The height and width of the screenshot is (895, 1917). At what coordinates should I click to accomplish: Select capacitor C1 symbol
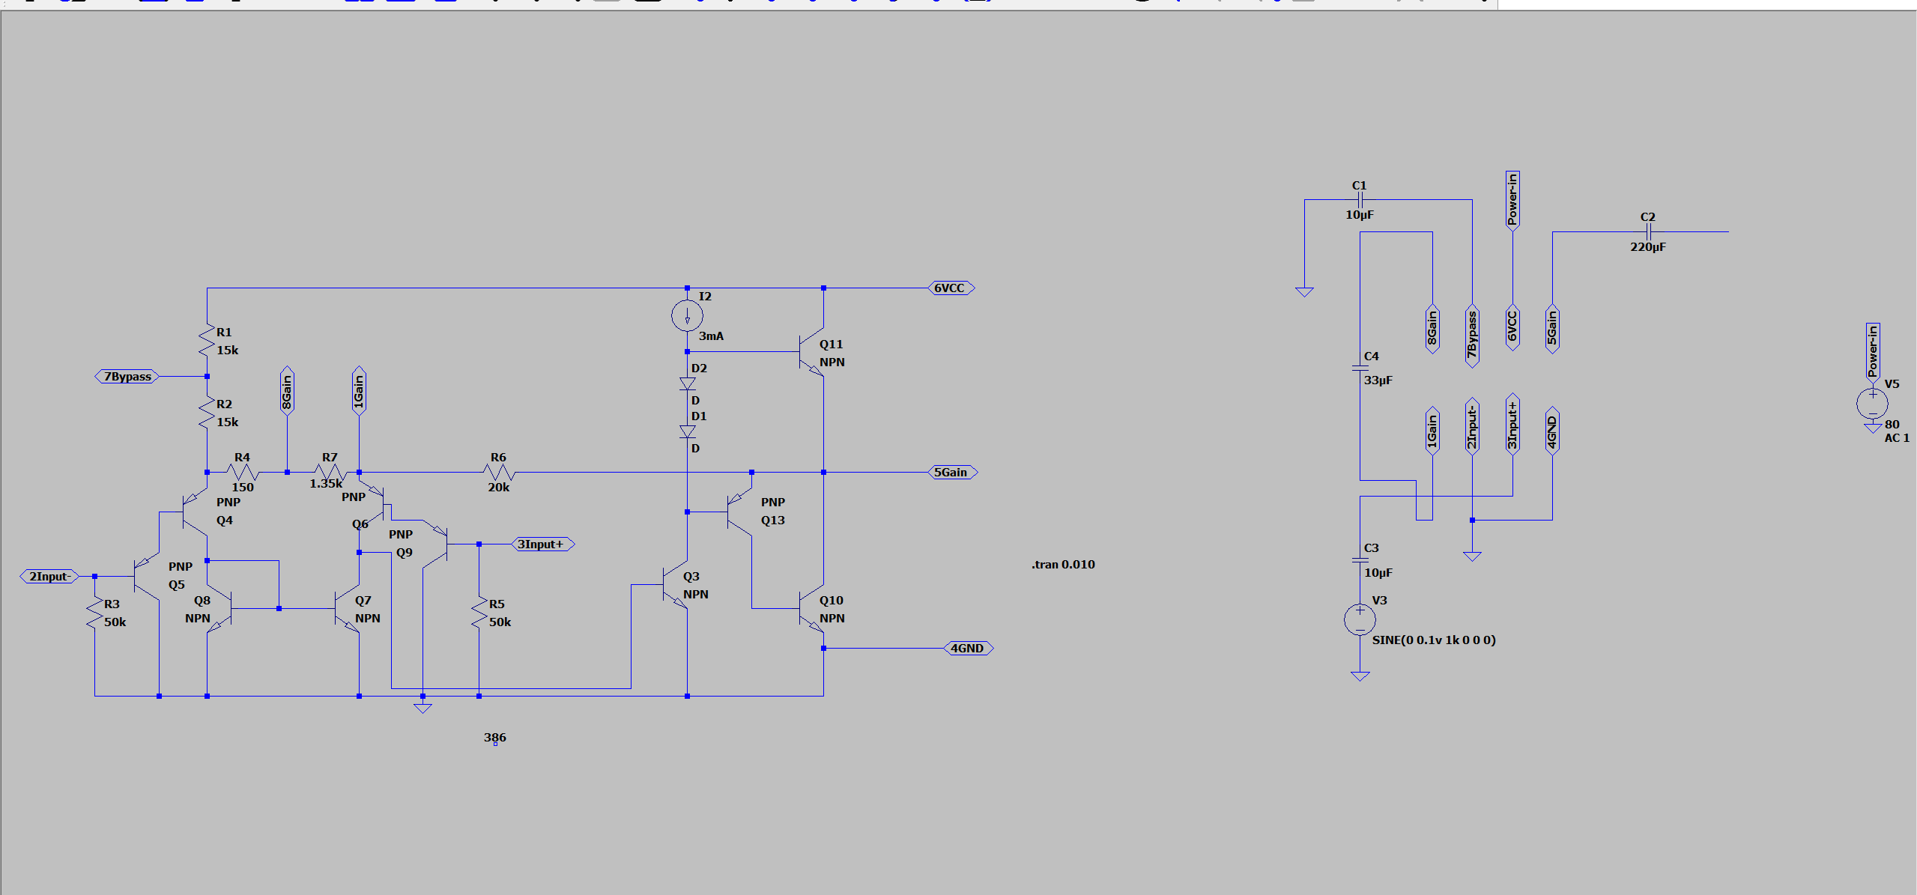click(1360, 200)
